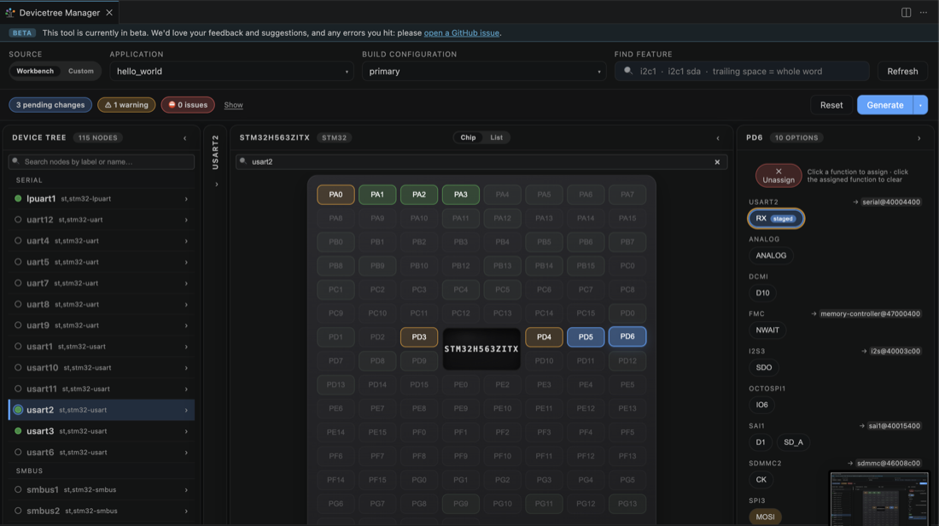Screen dimensions: 939x526
Task: Close the Devicetree Manager tab
Action: 109,13
